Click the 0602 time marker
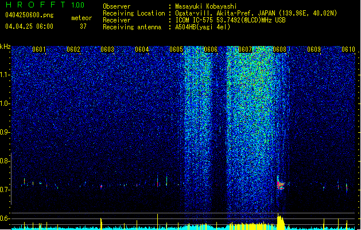The image size is (361, 230). pyautogui.click(x=73, y=49)
